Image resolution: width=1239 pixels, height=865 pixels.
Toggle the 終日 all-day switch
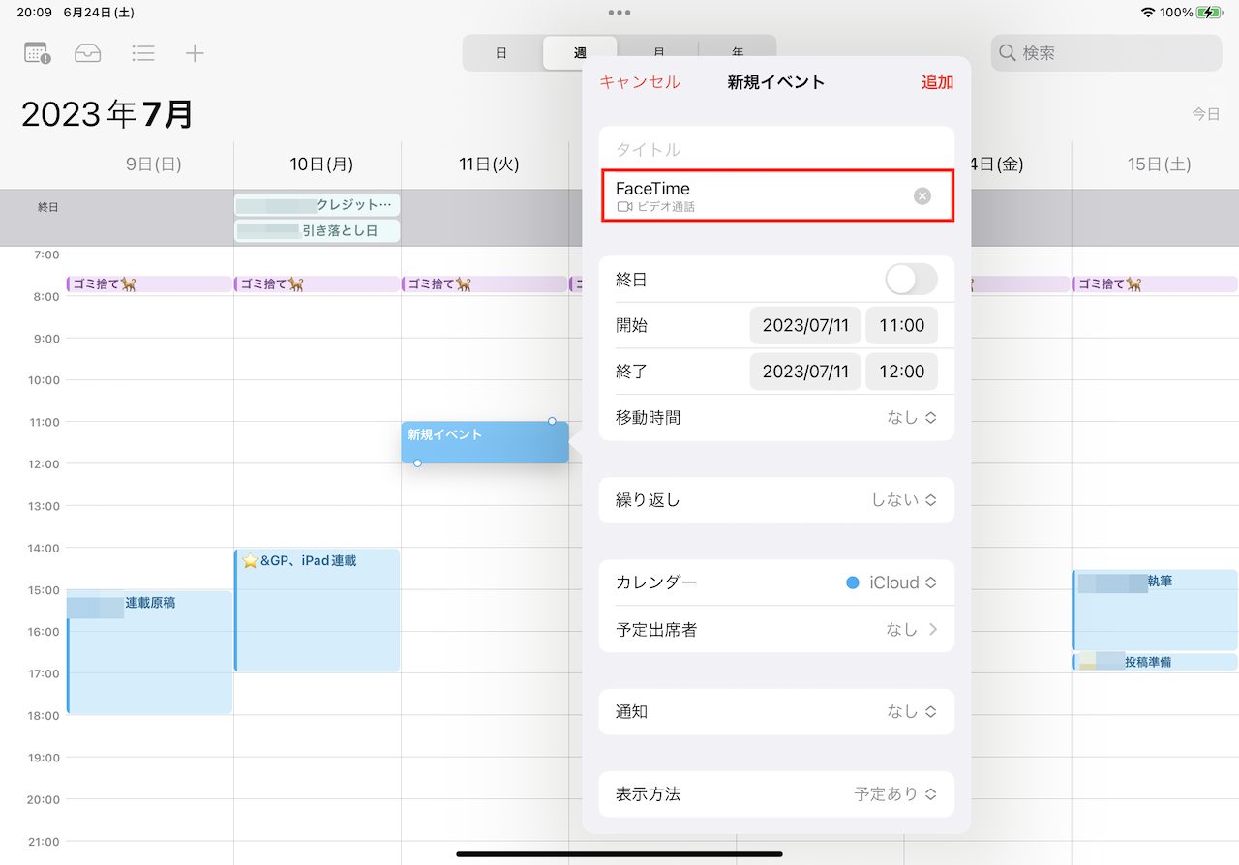pyautogui.click(x=911, y=280)
